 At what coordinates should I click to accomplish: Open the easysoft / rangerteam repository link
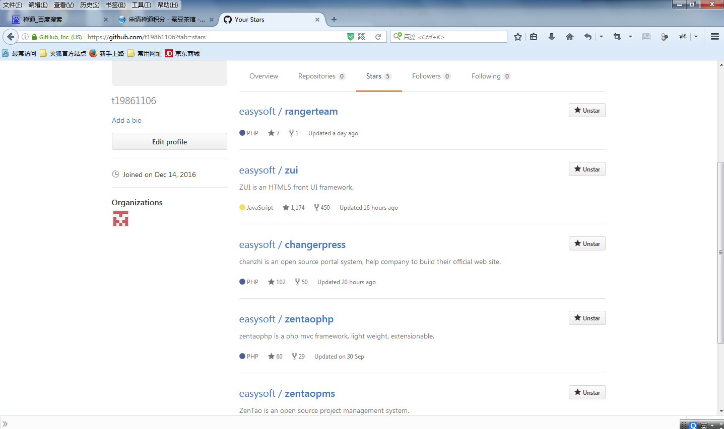point(288,111)
